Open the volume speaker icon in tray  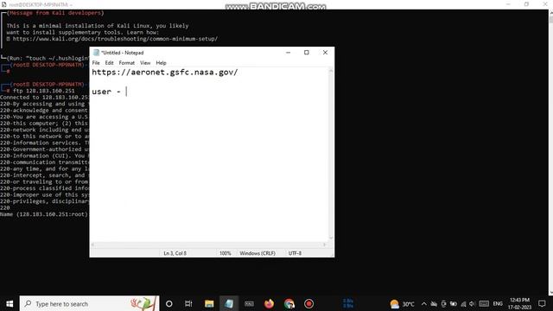tap(473, 303)
